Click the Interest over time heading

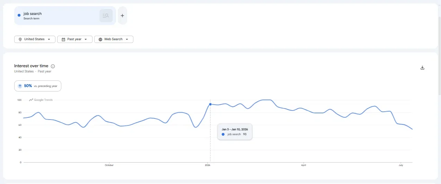[x=31, y=66]
